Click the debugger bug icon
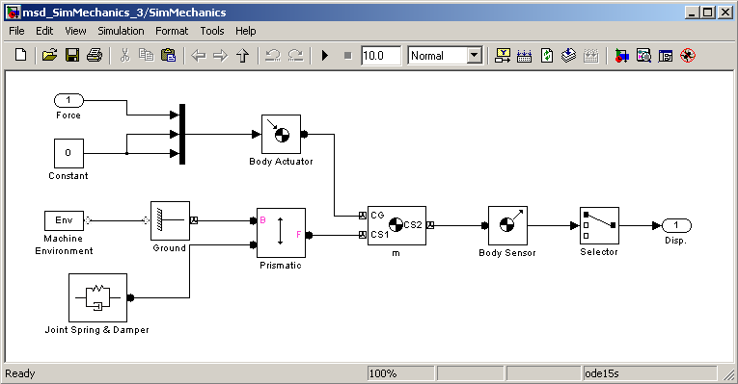The height and width of the screenshot is (384, 738). point(688,56)
